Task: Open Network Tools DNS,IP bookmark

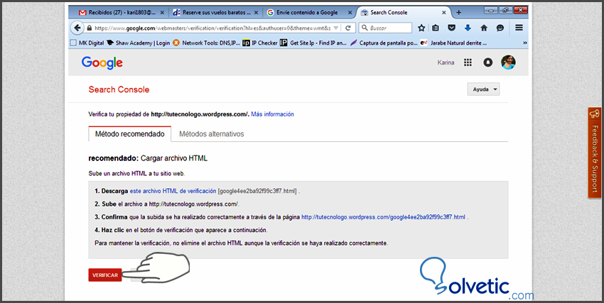Action: coord(207,43)
